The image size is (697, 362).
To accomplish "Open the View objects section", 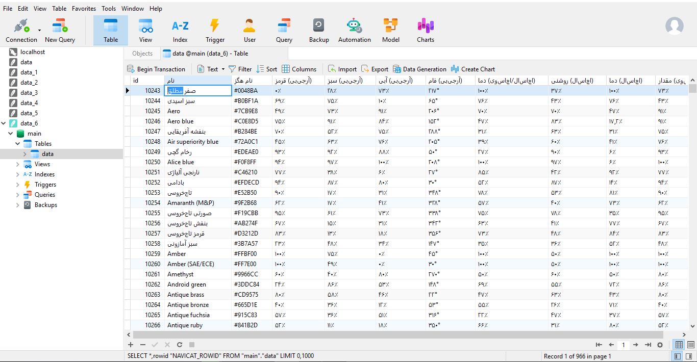I will (x=145, y=30).
